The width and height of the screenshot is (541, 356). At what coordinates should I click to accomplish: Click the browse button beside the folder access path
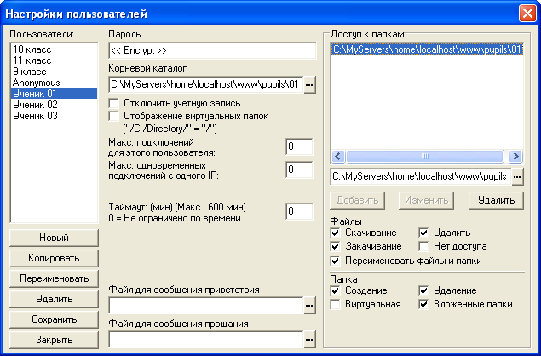point(517,177)
